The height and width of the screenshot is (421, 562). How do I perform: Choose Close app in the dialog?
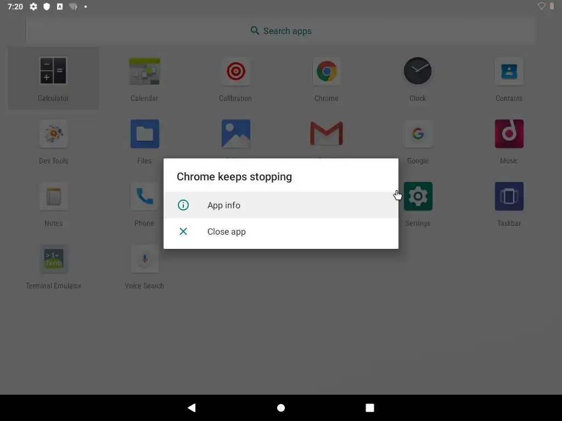tap(280, 232)
